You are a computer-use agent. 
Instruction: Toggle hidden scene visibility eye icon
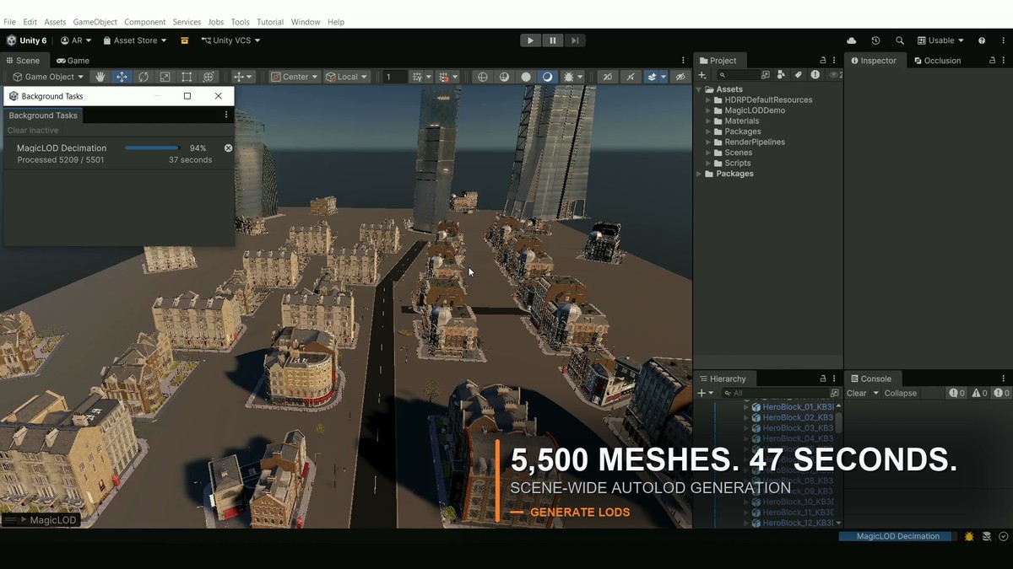(x=680, y=77)
